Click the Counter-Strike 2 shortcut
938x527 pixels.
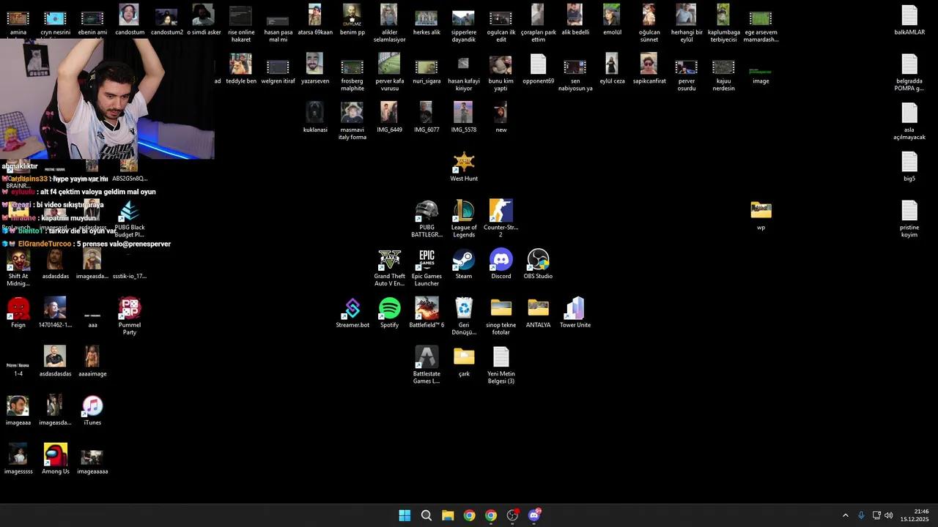[x=501, y=212]
